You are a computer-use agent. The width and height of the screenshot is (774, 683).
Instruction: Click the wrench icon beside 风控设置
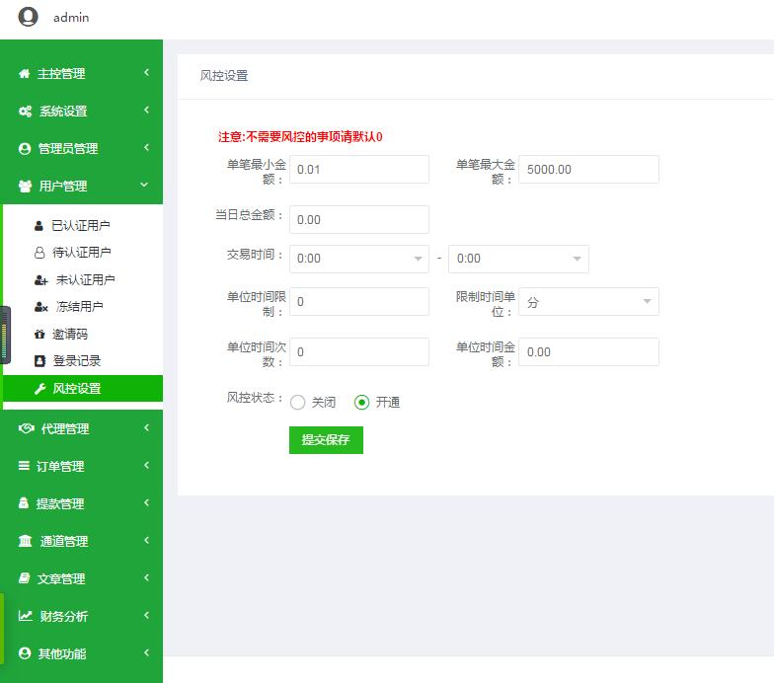(39, 389)
